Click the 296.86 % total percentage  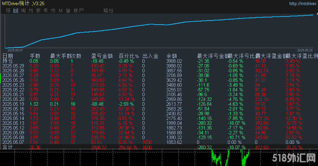[127, 147]
